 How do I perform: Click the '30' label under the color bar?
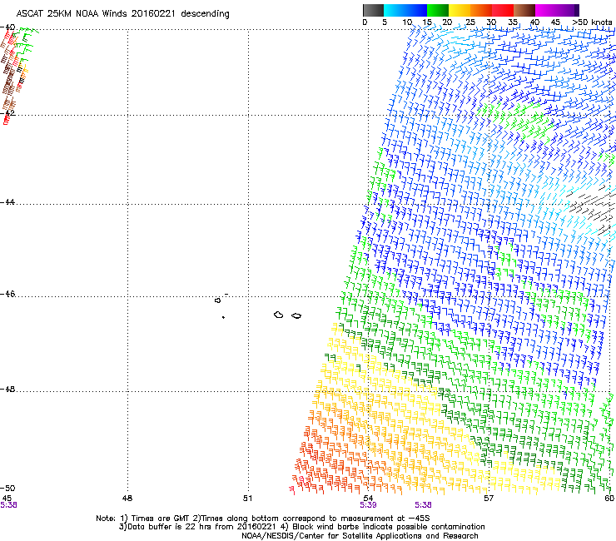click(x=491, y=22)
